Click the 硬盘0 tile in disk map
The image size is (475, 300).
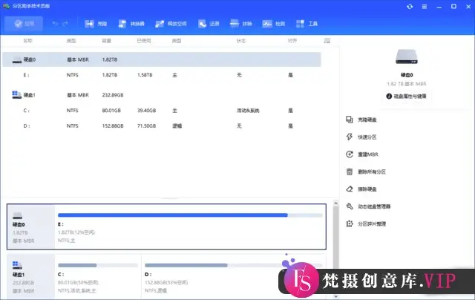(31, 227)
